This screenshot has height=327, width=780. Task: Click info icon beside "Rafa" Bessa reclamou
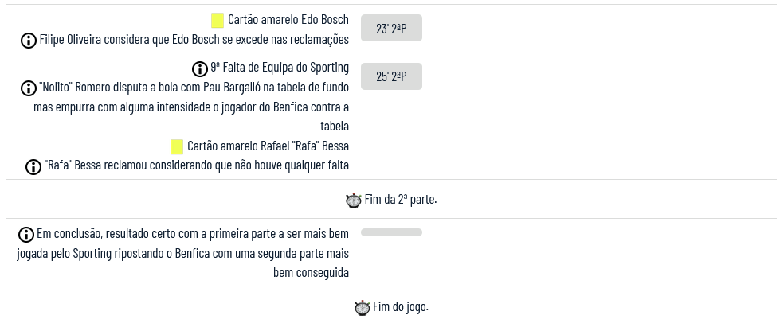(x=33, y=166)
